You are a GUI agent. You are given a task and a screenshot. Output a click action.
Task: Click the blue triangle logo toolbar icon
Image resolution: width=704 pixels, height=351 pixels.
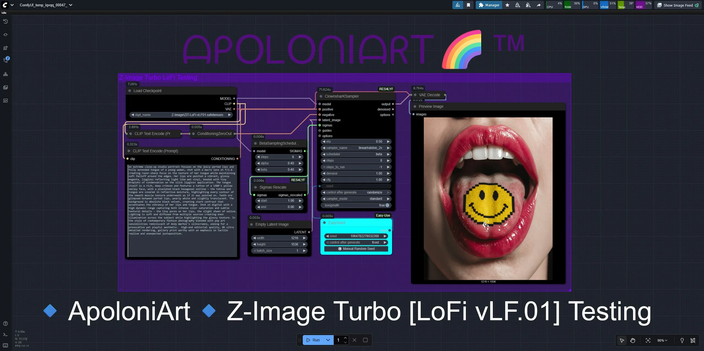(458, 5)
